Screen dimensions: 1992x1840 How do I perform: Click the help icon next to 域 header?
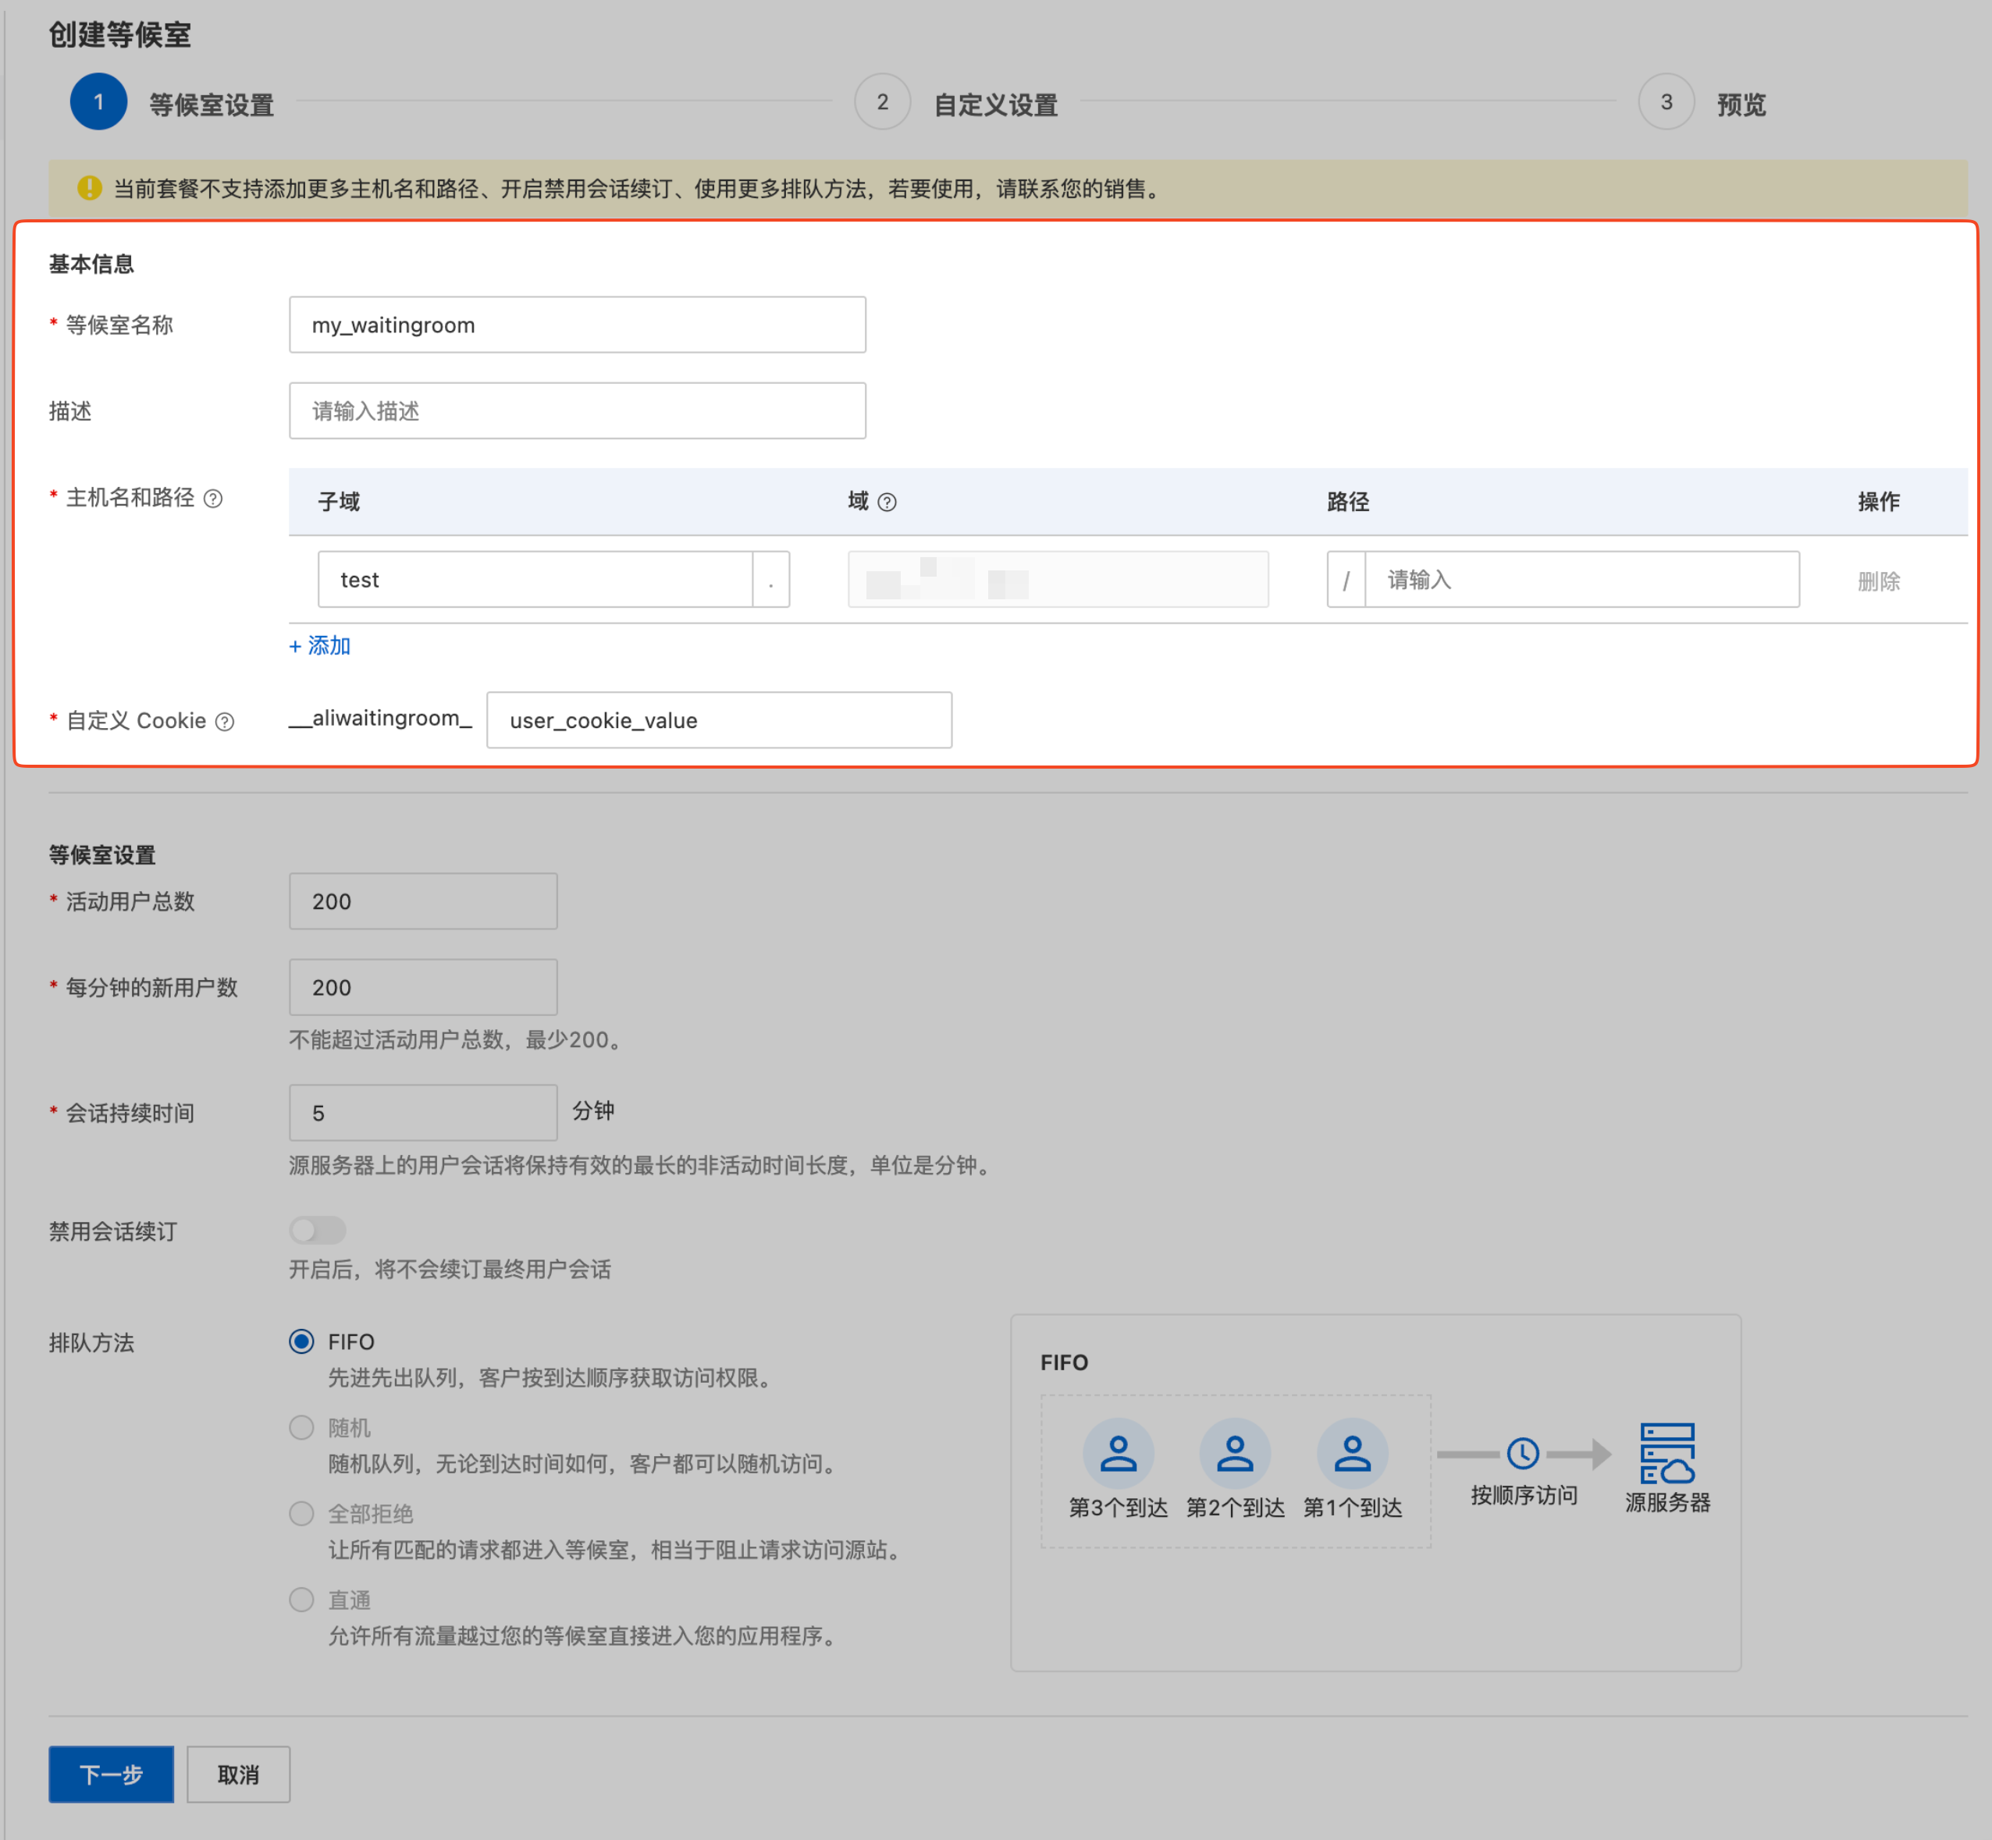887,502
